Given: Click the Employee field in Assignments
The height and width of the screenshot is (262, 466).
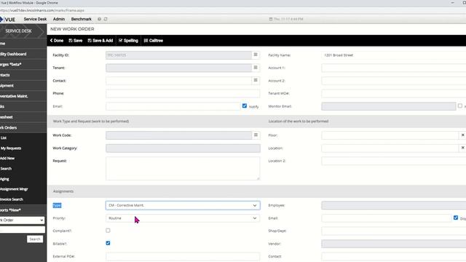Looking at the screenshot, I should (393, 205).
